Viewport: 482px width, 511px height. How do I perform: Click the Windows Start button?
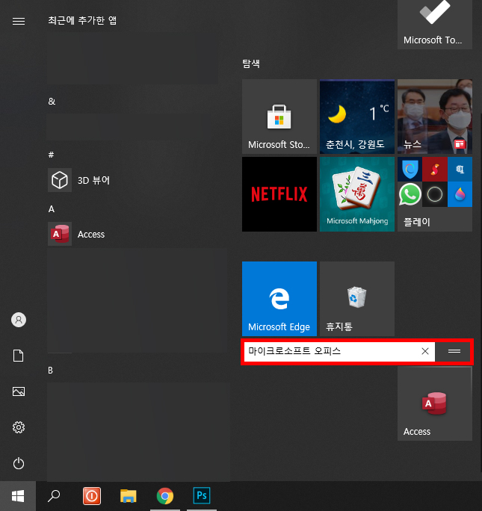click(x=18, y=496)
